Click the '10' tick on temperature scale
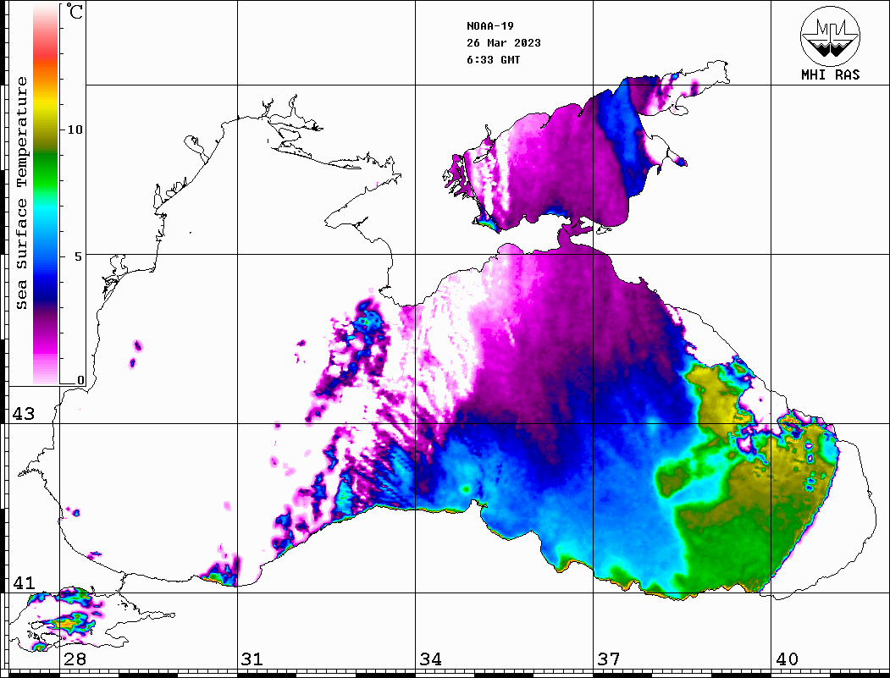This screenshot has width=890, height=678. click(75, 130)
